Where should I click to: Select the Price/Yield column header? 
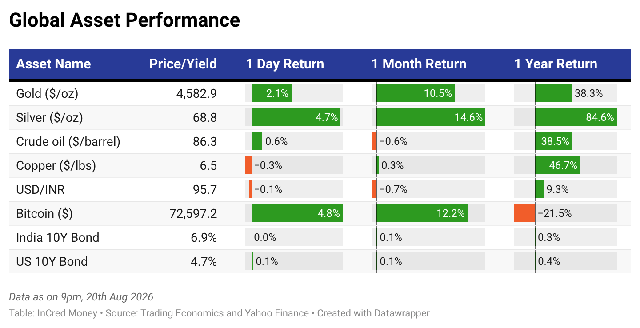tap(183, 64)
